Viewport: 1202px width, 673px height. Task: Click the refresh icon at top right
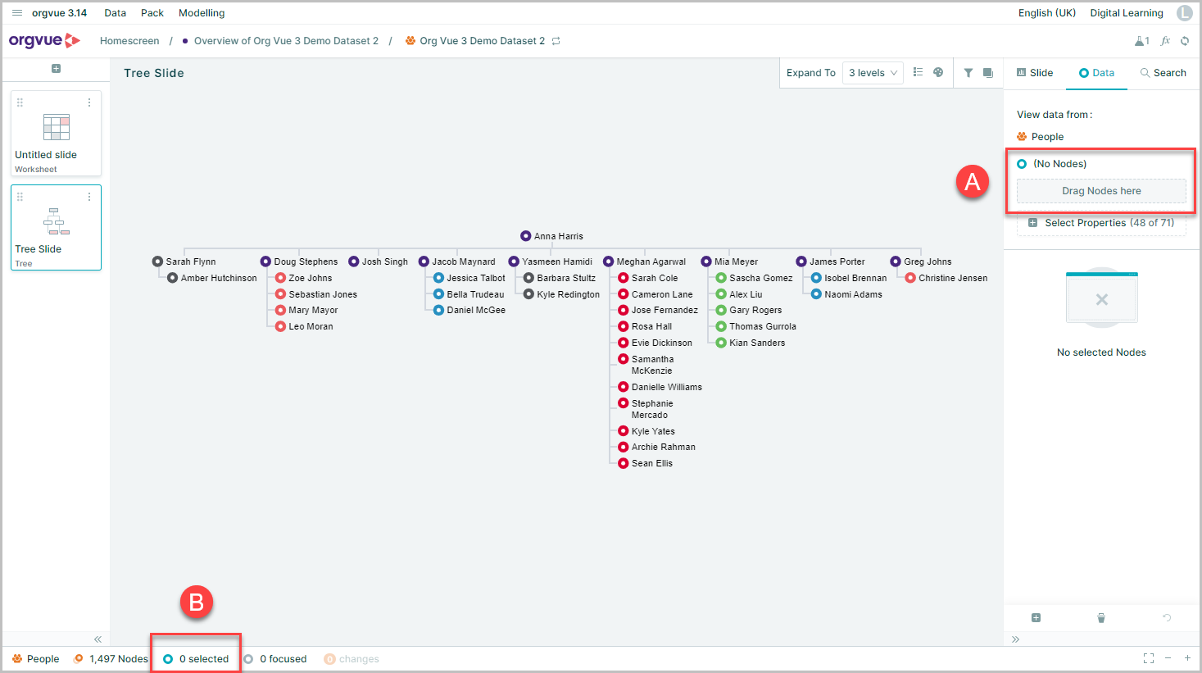[1185, 41]
